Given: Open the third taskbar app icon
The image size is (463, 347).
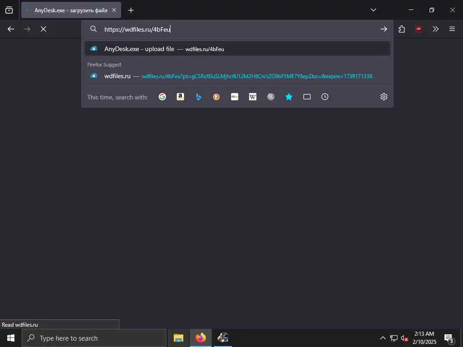Looking at the screenshot, I should (223, 338).
